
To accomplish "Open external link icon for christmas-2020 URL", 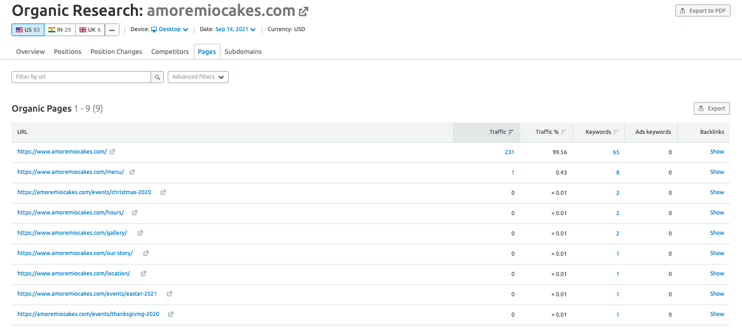I will (x=163, y=192).
